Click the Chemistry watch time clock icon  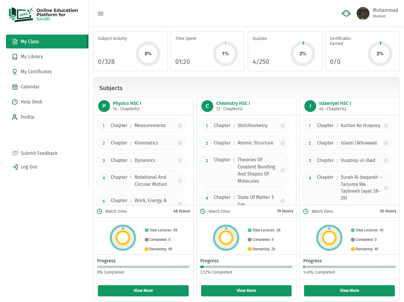[x=203, y=211]
